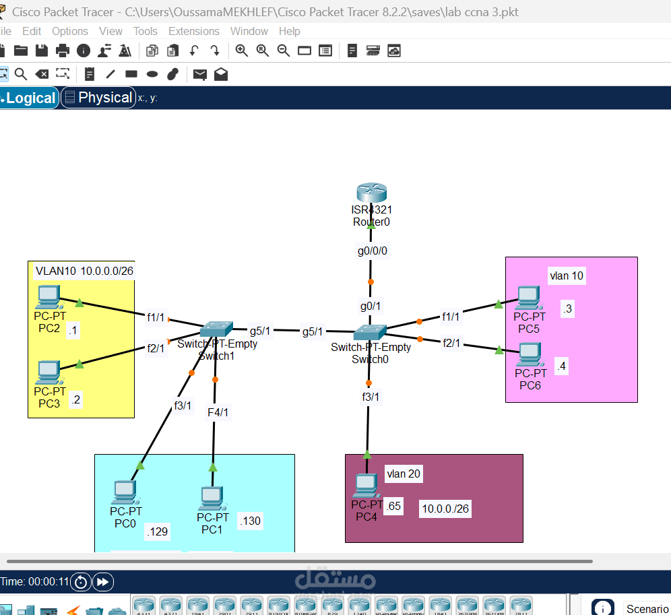Click PC2 in the yellow VLAN10 box
The image size is (671, 615).
[x=49, y=296]
